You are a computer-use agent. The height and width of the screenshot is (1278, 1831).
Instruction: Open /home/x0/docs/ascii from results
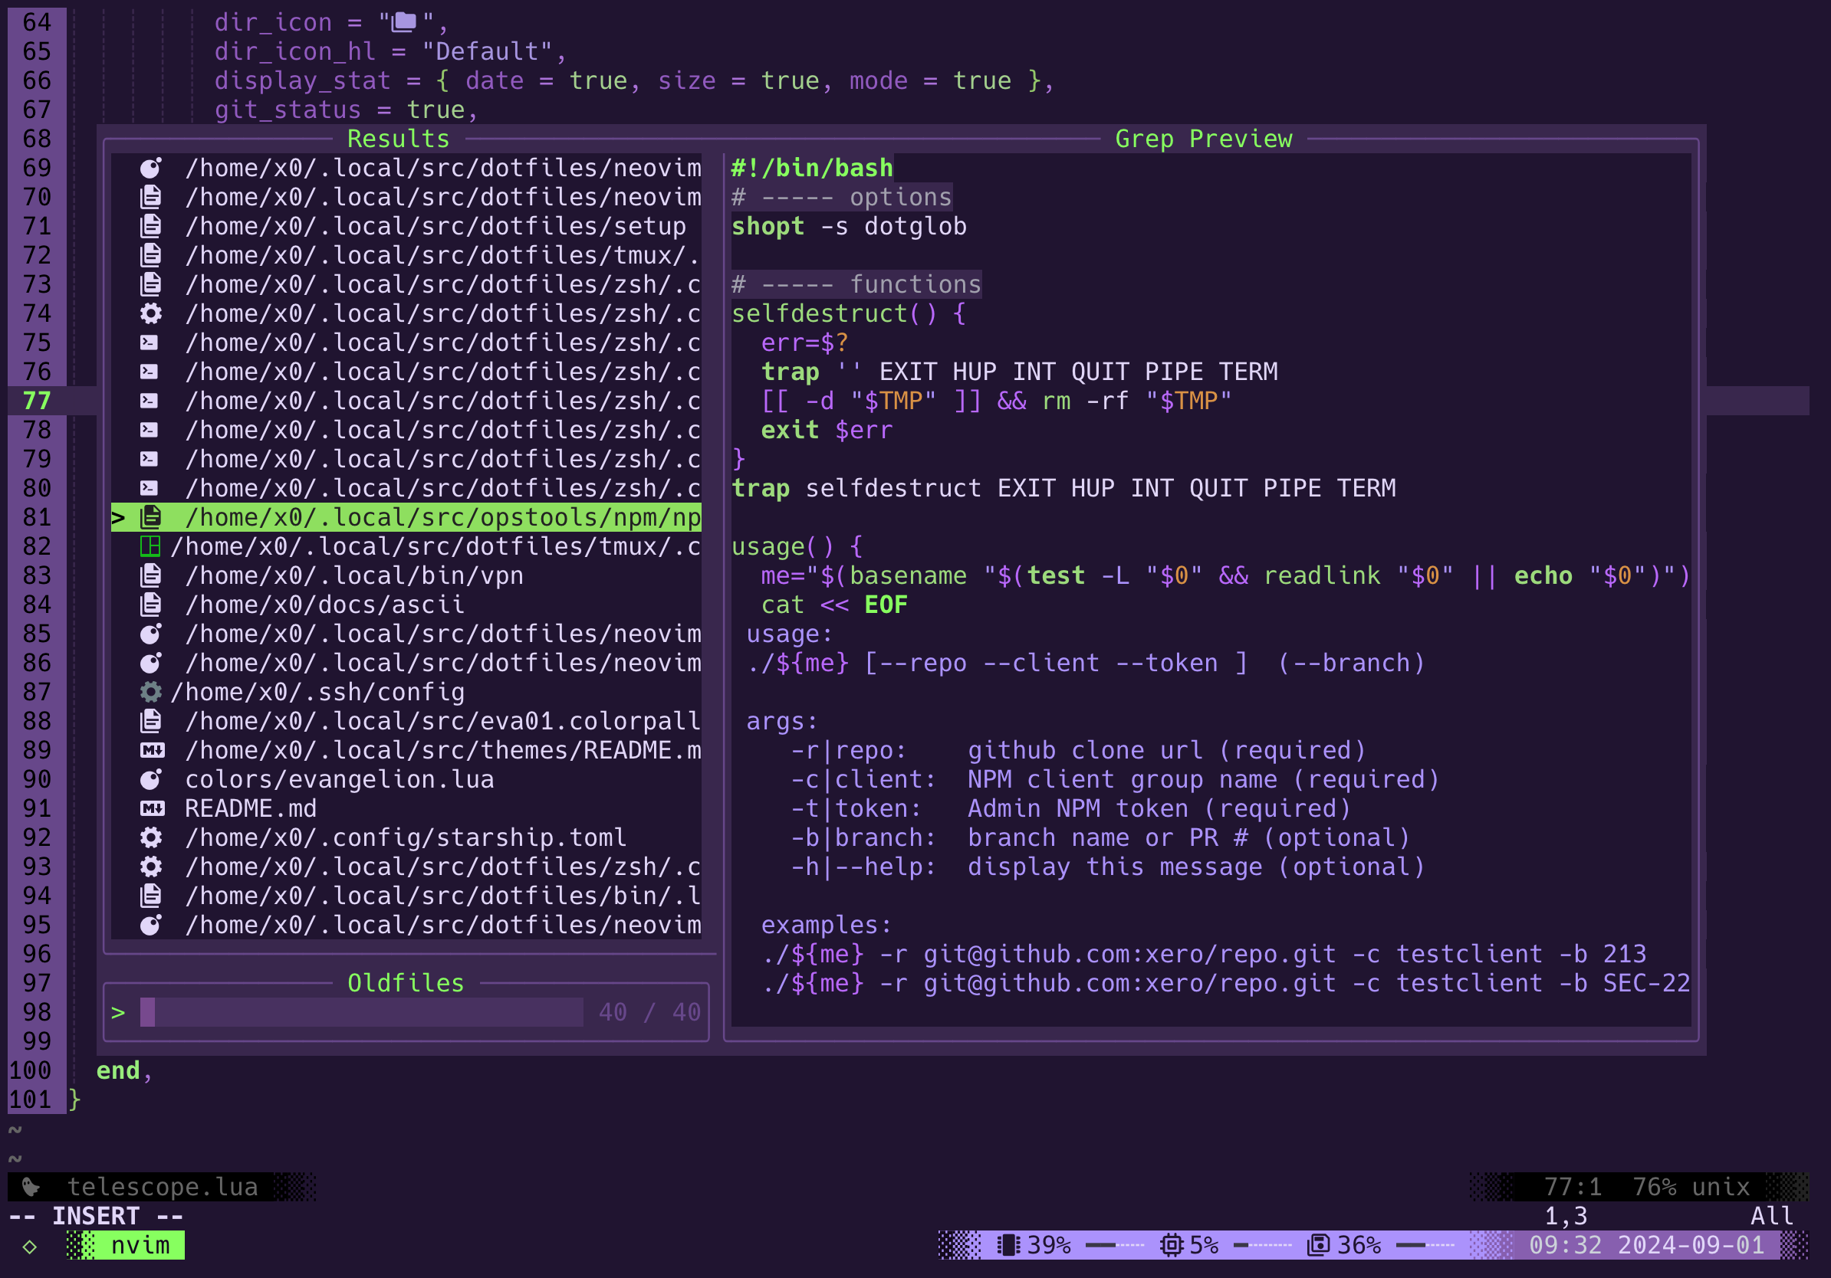pyautogui.click(x=324, y=605)
